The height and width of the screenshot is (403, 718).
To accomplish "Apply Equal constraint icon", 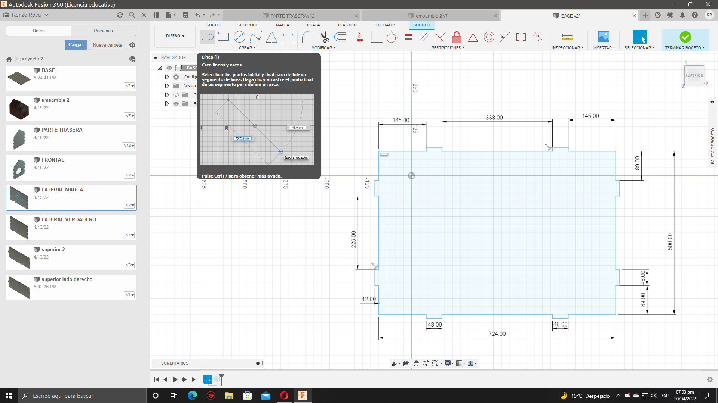I will [x=409, y=37].
